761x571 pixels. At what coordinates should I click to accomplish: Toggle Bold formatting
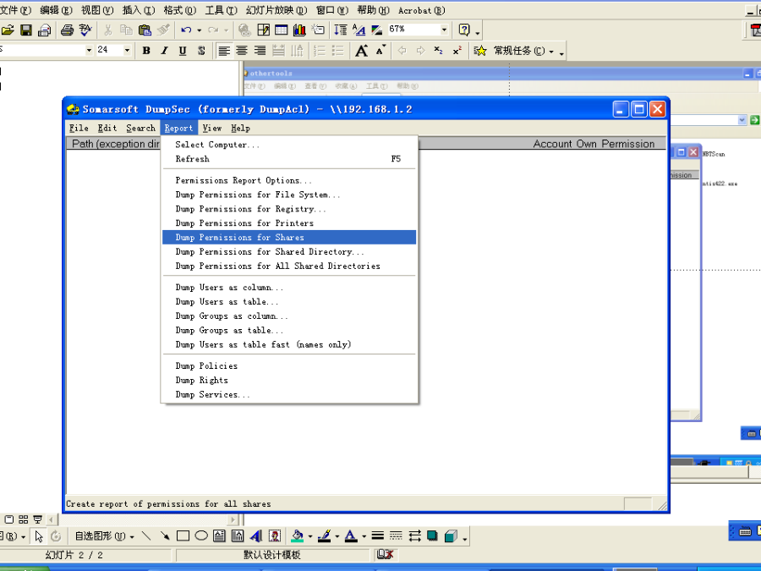click(146, 51)
